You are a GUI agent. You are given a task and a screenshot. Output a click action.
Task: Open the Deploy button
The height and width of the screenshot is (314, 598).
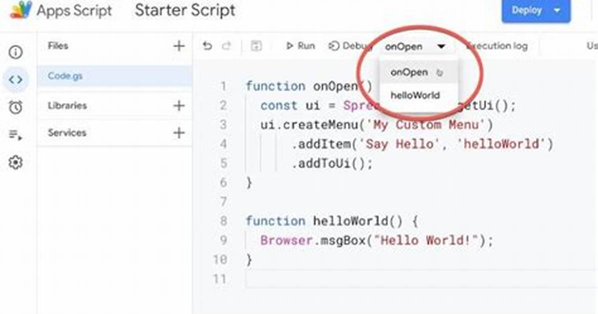coord(526,10)
